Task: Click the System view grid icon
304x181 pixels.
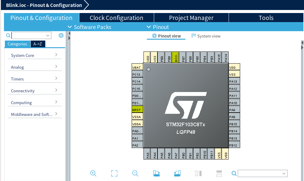Action: tap(193, 36)
